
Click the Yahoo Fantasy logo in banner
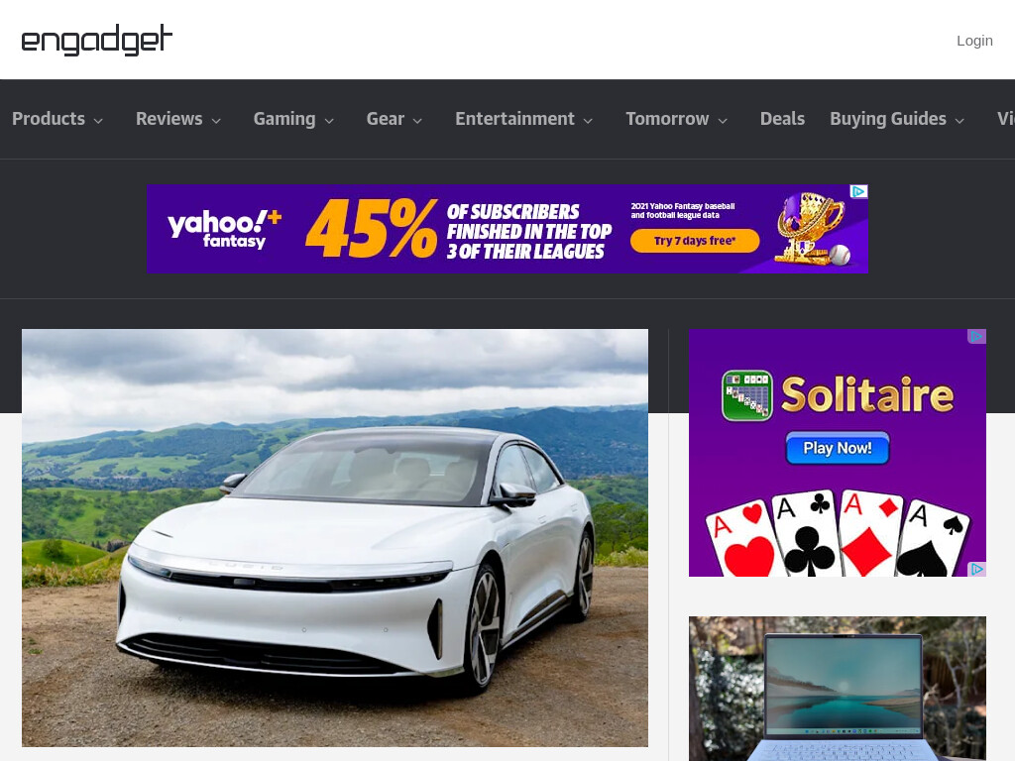point(225,229)
